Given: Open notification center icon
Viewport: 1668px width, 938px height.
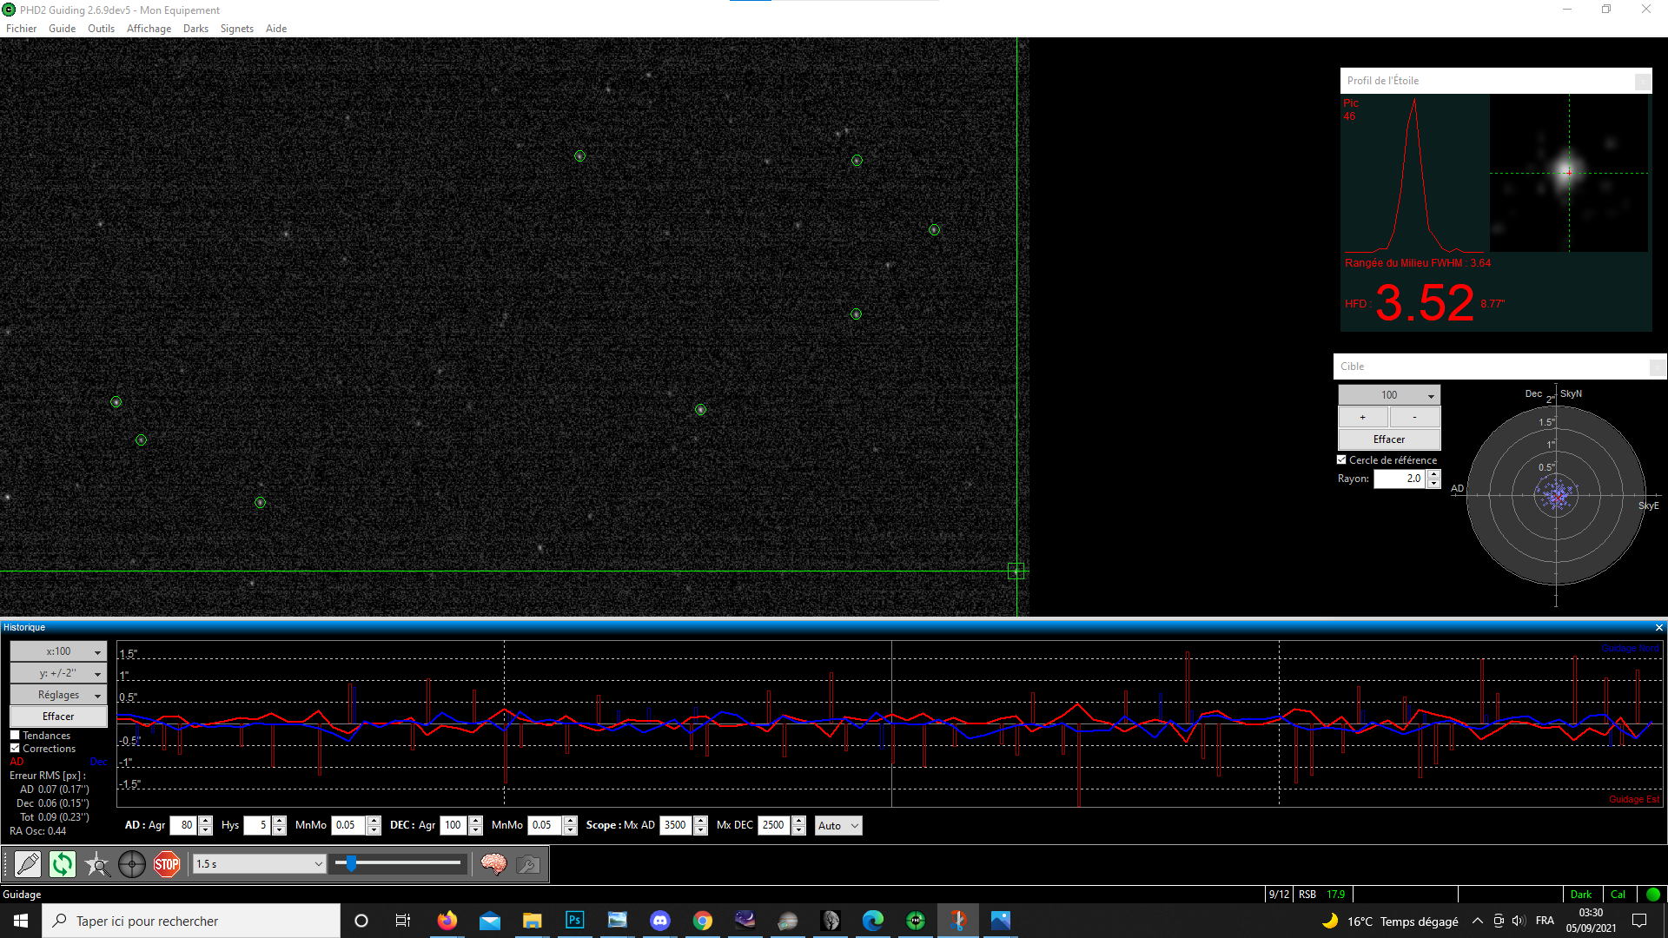Looking at the screenshot, I should click(x=1639, y=921).
